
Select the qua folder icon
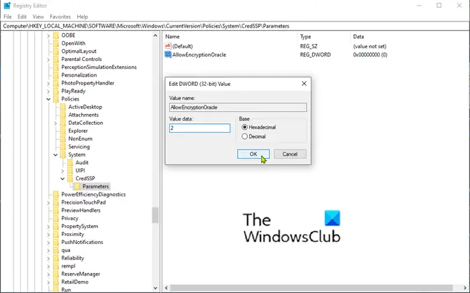56,250
